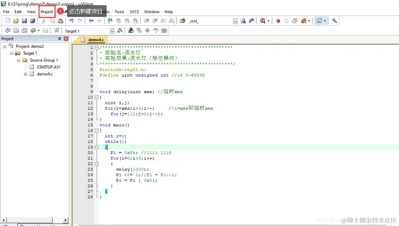The width and height of the screenshot is (399, 226).
Task: Open the window layout dropdown arrow
Action: click(x=325, y=21)
